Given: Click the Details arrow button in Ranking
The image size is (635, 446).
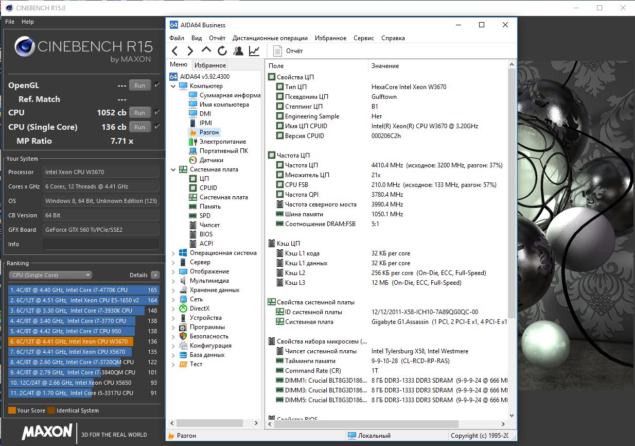Looking at the screenshot, I should [x=155, y=275].
